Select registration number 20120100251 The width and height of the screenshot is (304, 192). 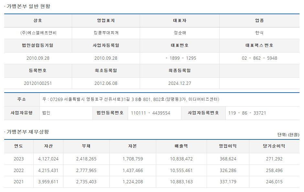point(38,83)
